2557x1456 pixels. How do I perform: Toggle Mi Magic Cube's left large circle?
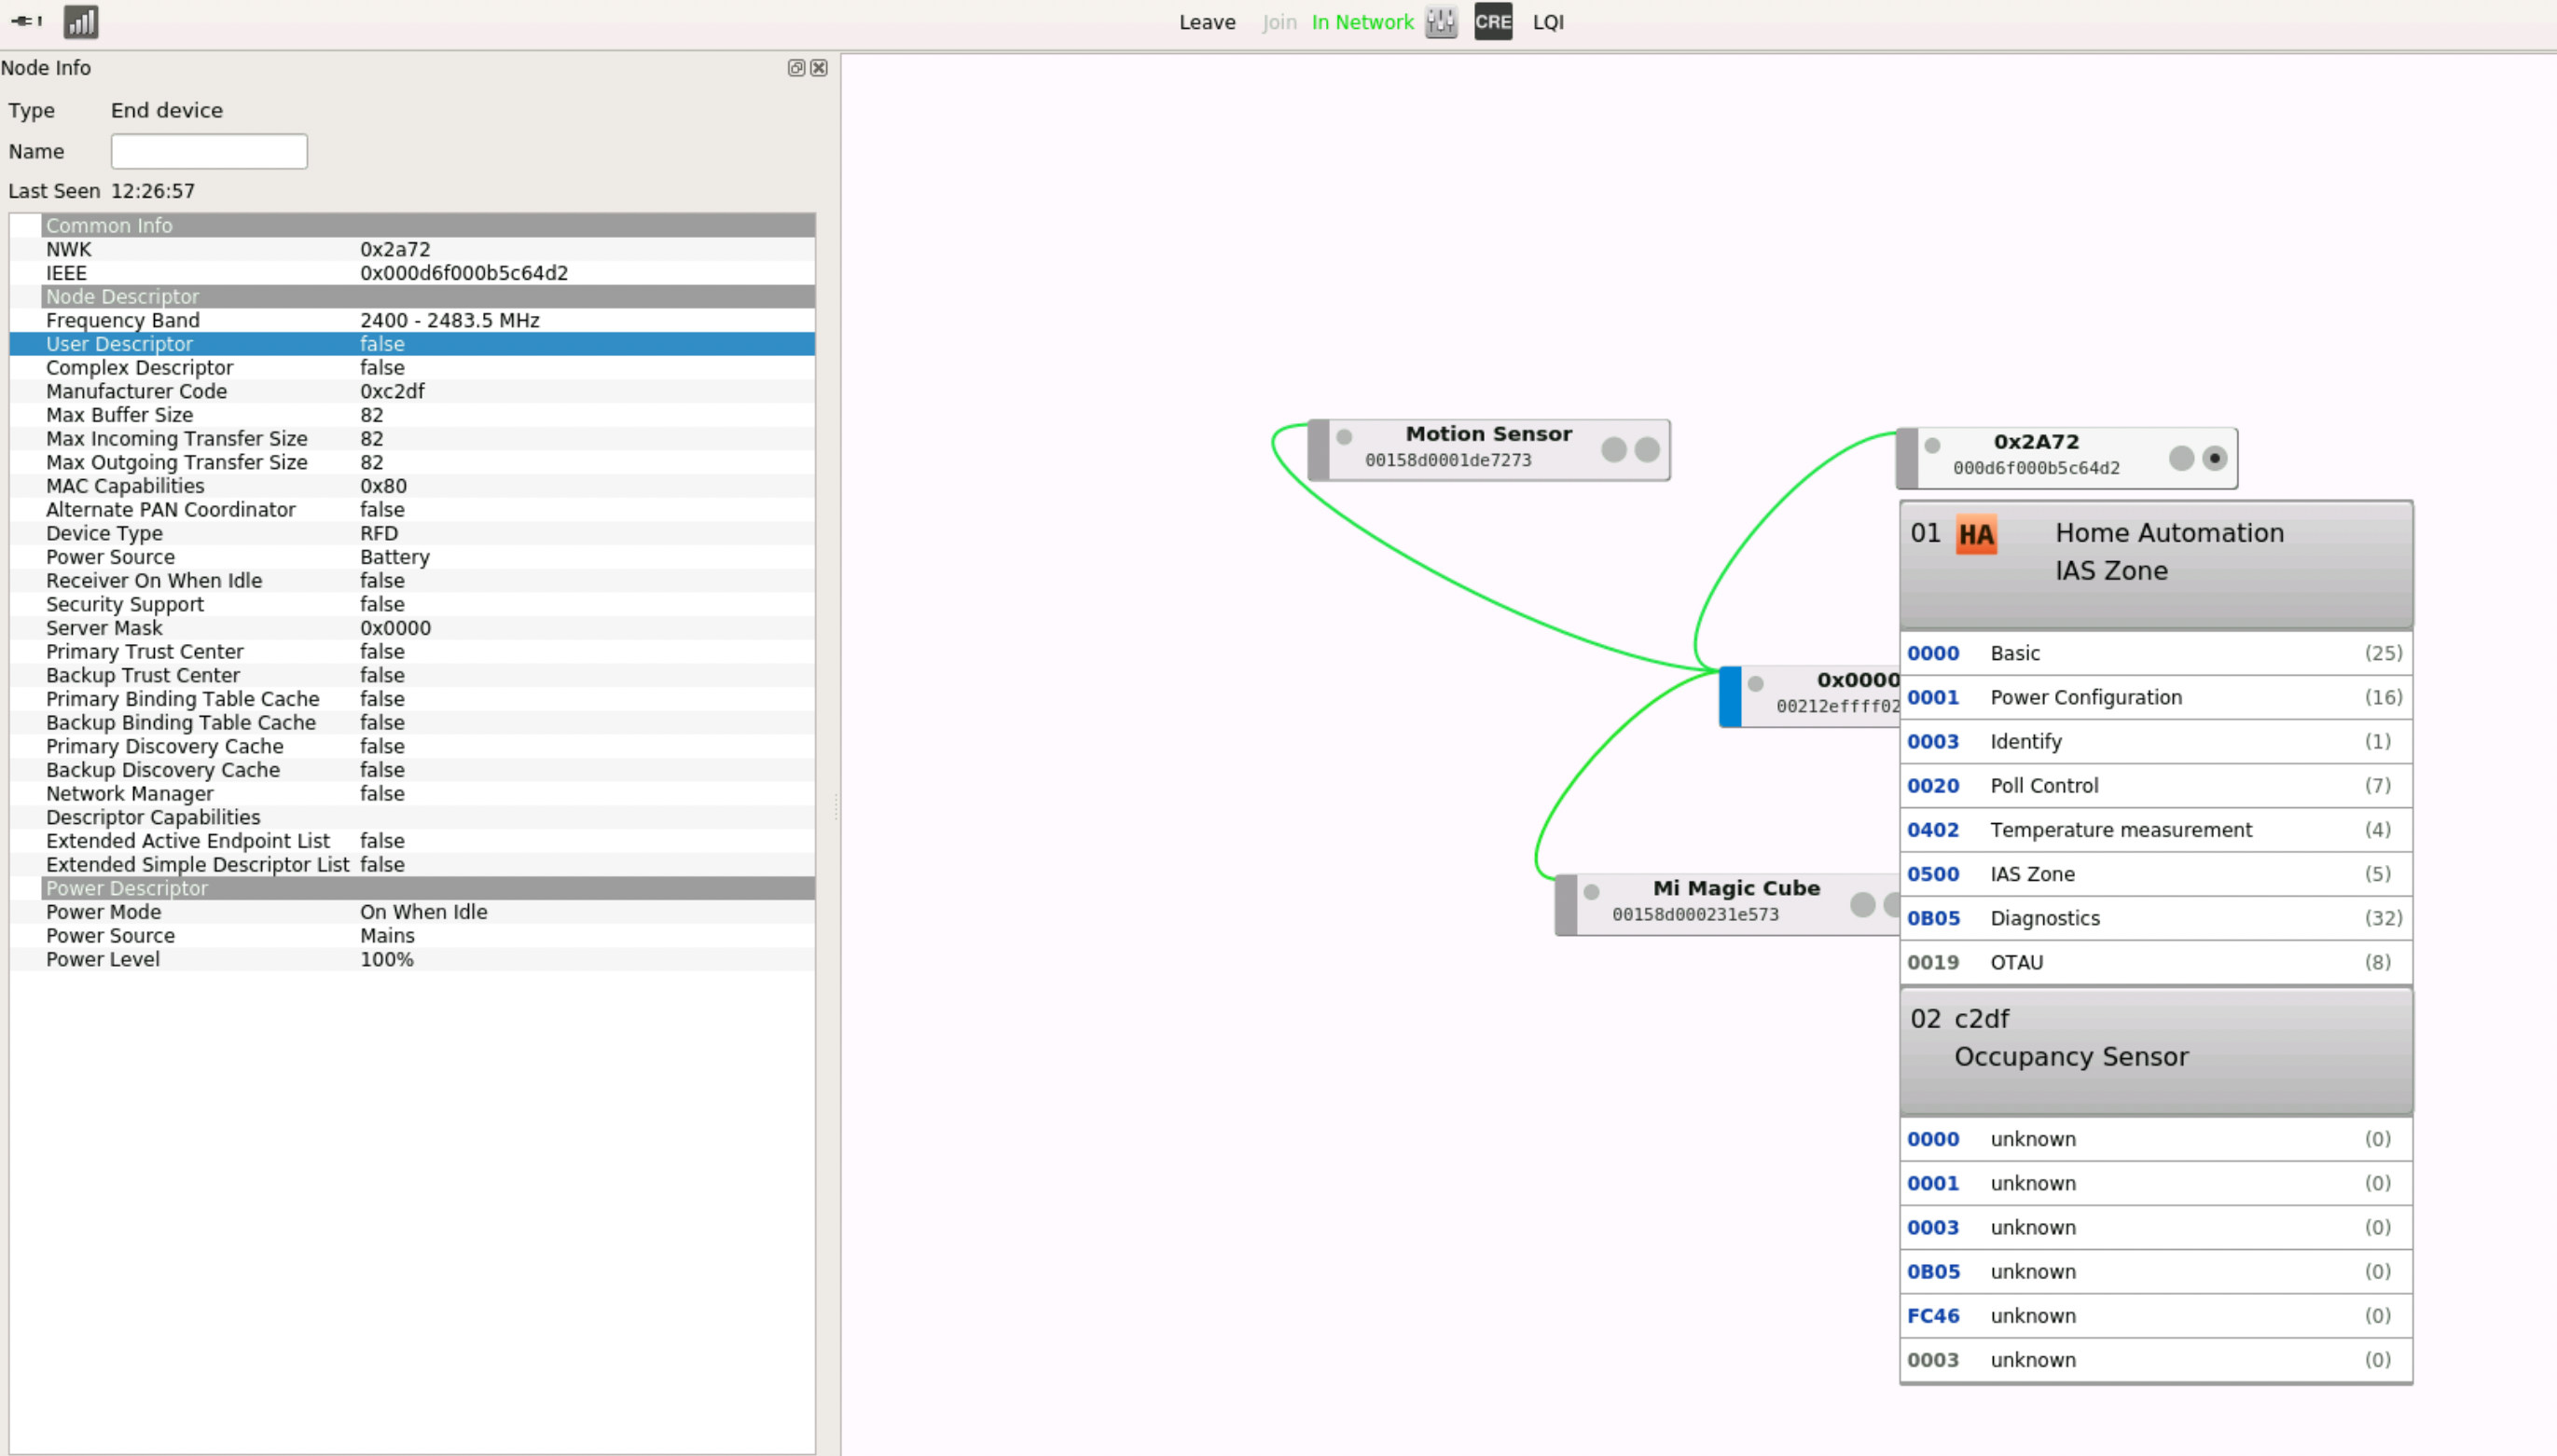(1862, 904)
